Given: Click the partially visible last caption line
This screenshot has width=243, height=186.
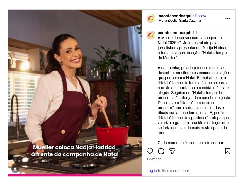Looking at the screenshot, I should pyautogui.click(x=190, y=142).
